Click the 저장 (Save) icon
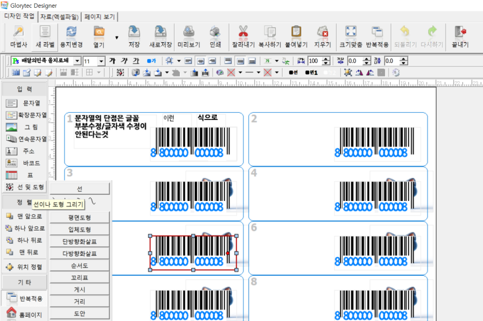This screenshot has height=321, width=483. (x=134, y=37)
